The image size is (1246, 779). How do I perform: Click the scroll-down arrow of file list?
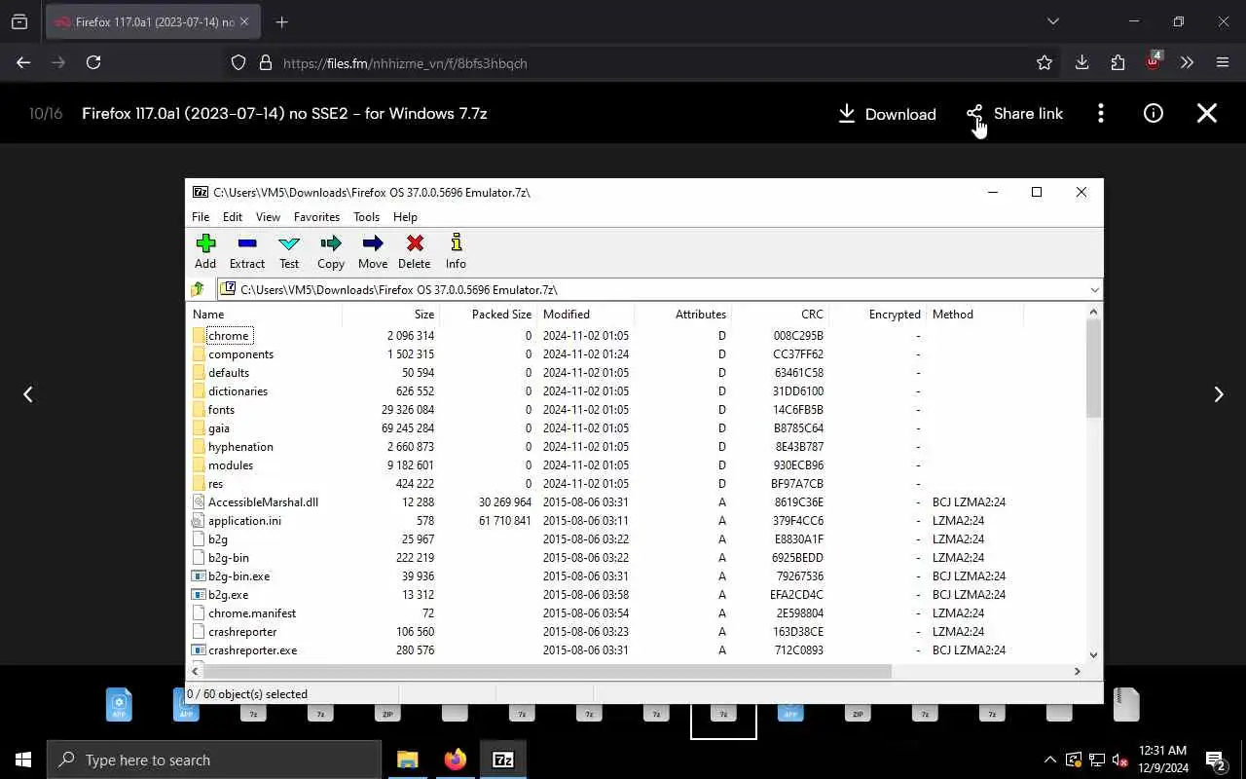(1093, 655)
